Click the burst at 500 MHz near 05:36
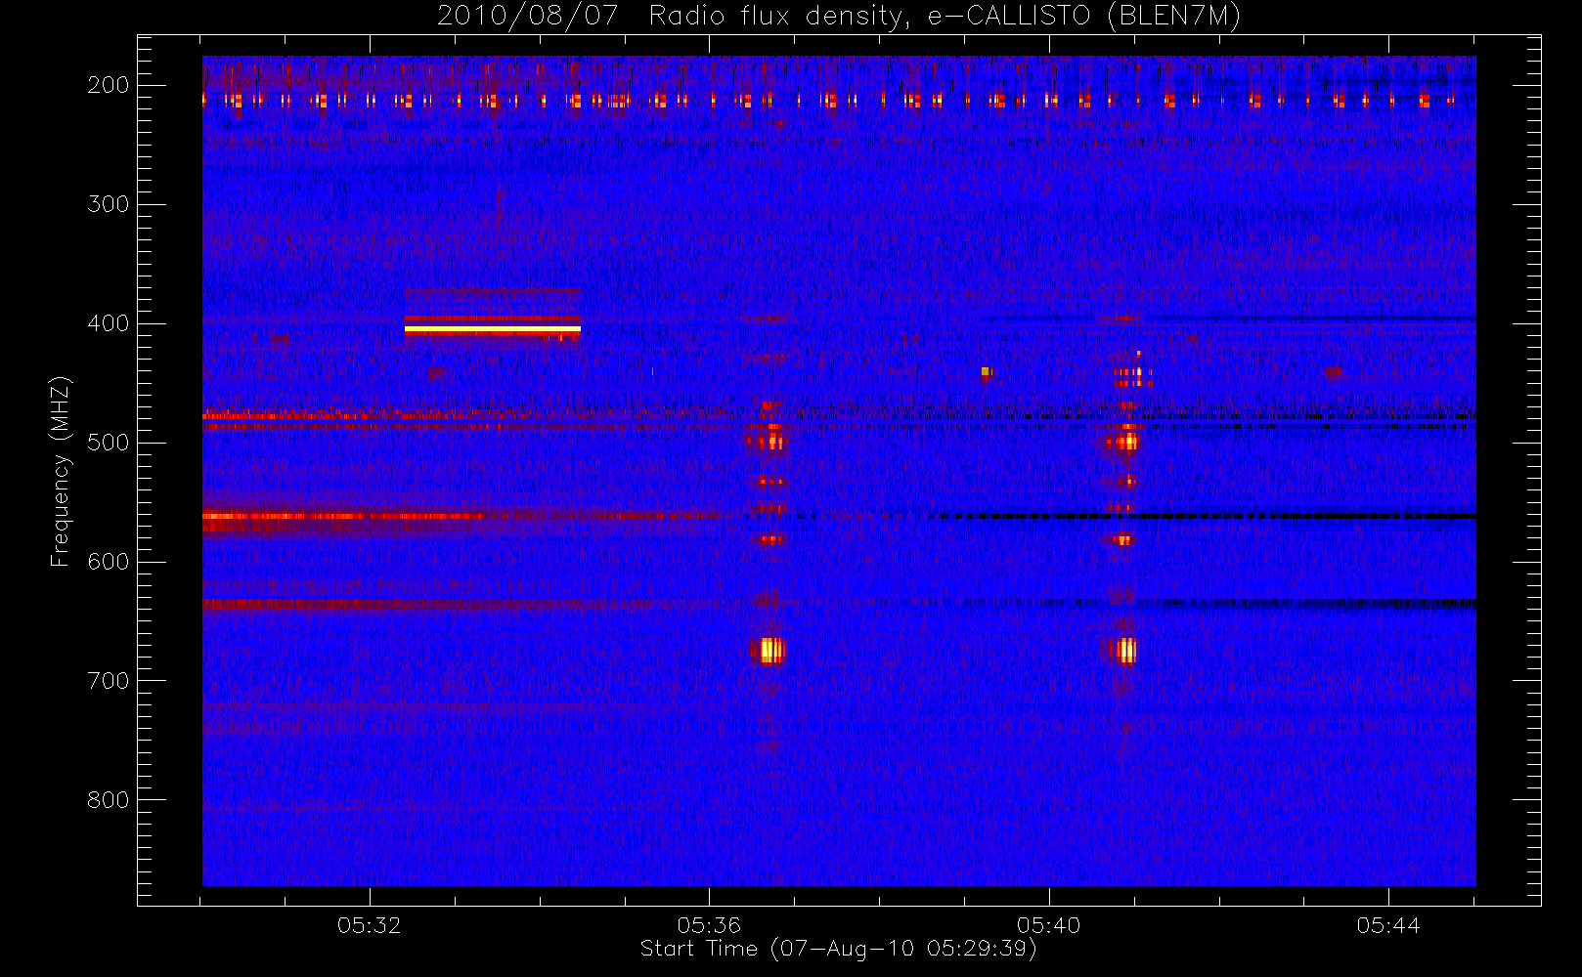The width and height of the screenshot is (1582, 977). point(769,442)
